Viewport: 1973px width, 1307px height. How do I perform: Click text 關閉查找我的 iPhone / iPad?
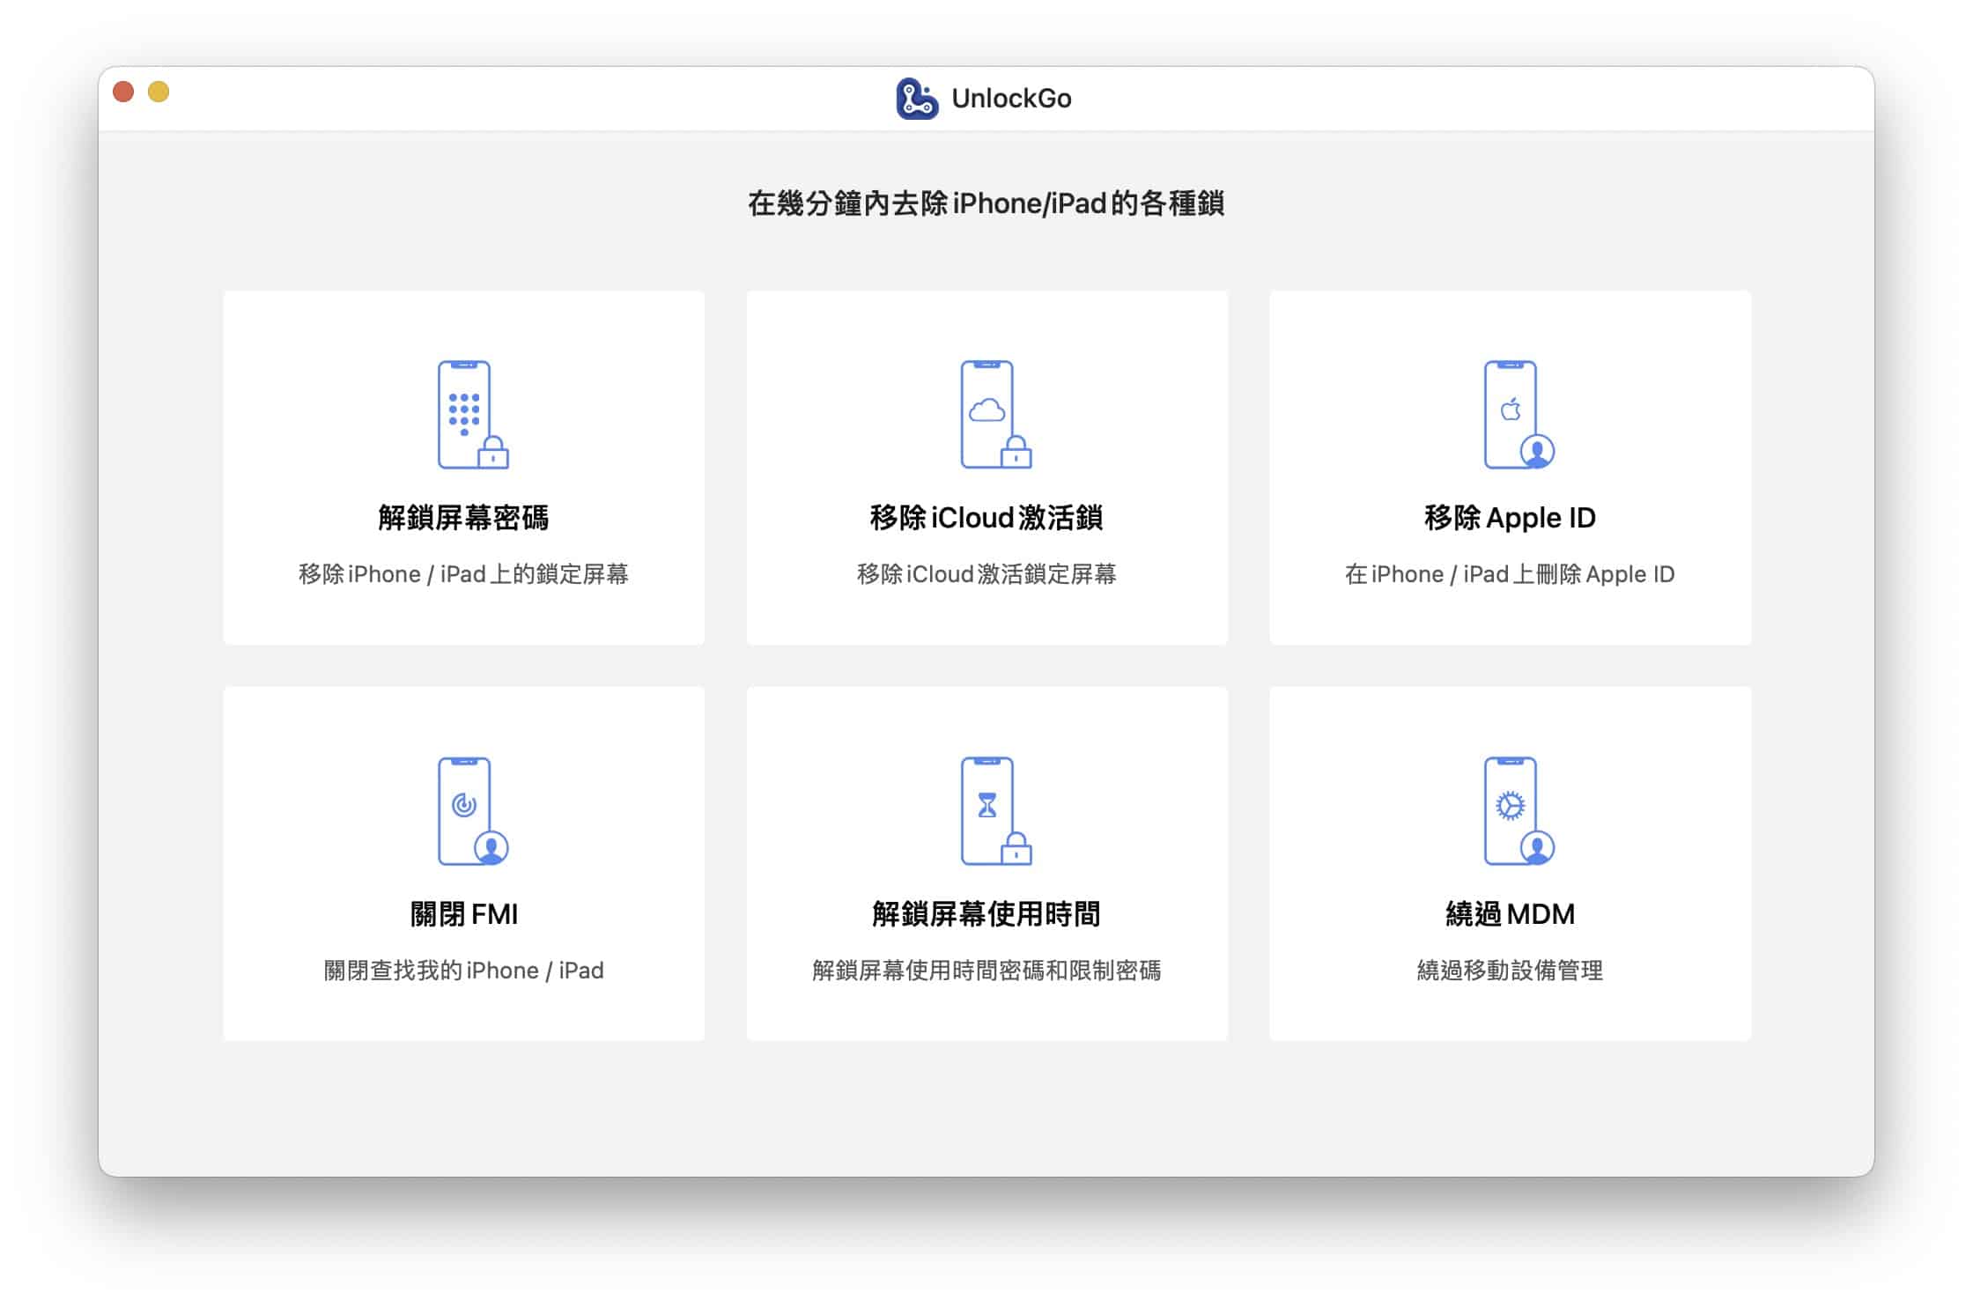[x=463, y=971]
